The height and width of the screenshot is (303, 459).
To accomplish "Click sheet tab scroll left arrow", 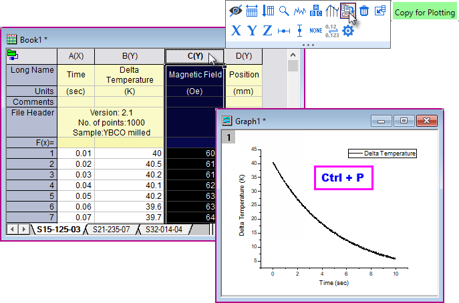I will (12, 230).
